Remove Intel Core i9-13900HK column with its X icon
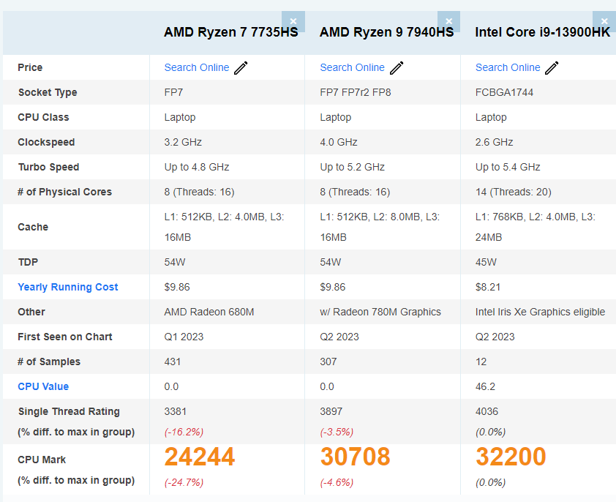Viewport: 616px width, 502px height. point(604,21)
